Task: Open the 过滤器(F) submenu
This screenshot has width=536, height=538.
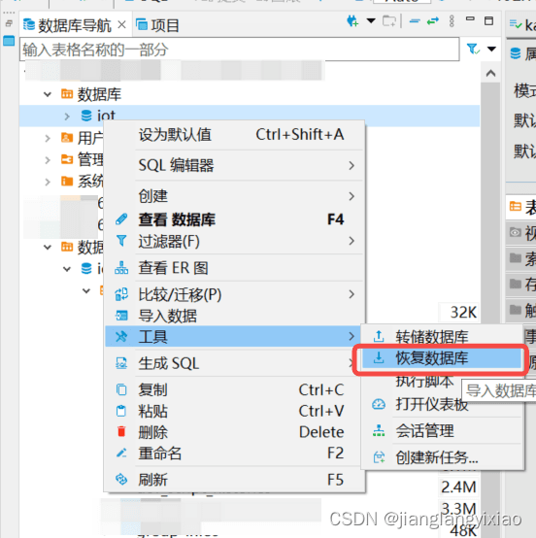Action: (235, 241)
